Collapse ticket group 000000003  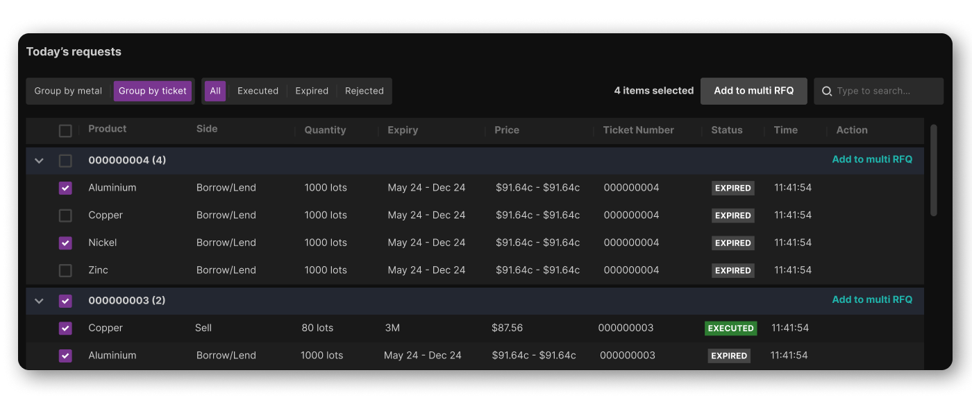[40, 301]
